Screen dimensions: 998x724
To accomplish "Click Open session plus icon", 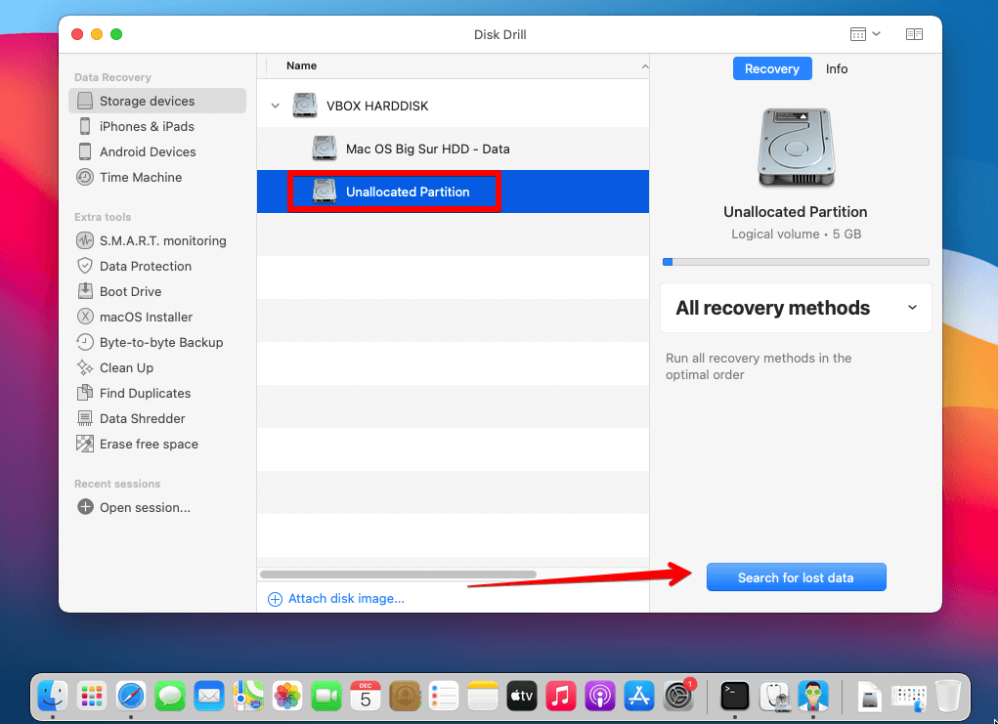I will 85,507.
